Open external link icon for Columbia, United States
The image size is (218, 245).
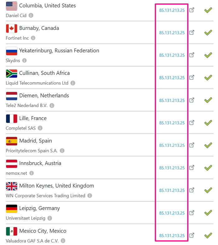point(192,10)
